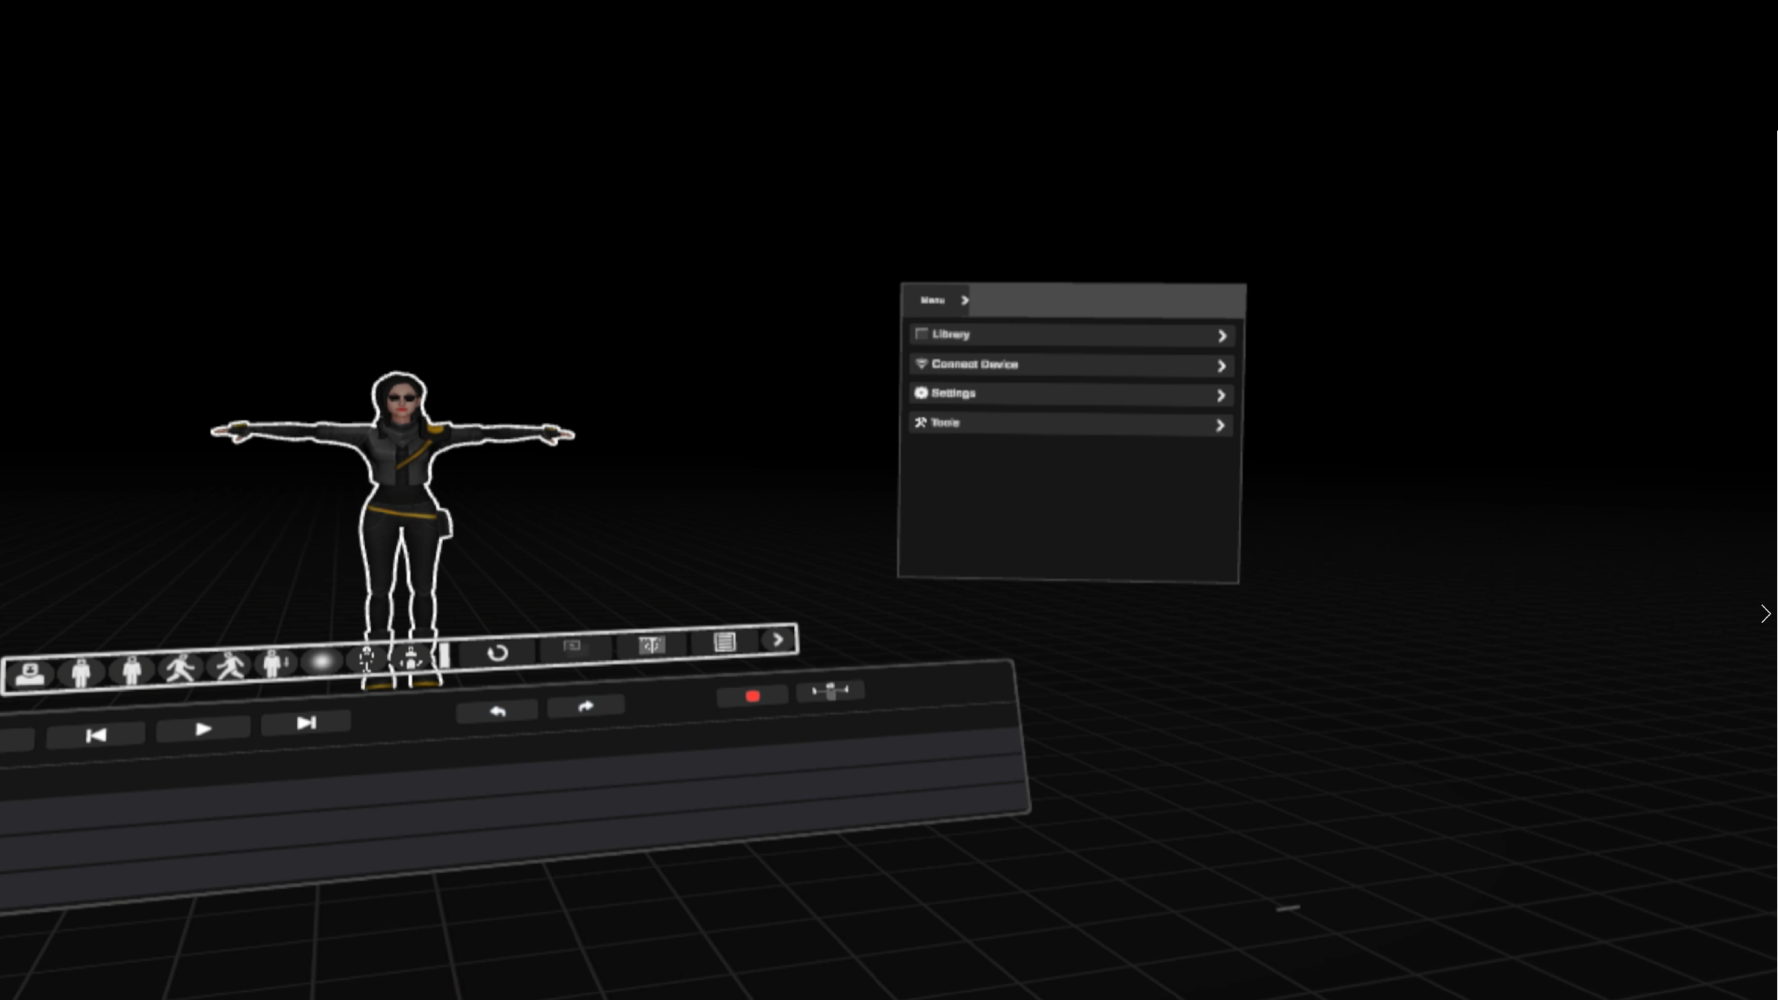Image resolution: width=1778 pixels, height=1000 pixels.
Task: Open the list panel icon in toolbar
Action: pos(724,642)
